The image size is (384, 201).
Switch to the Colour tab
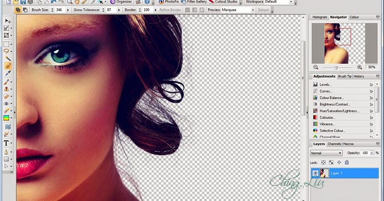click(354, 17)
